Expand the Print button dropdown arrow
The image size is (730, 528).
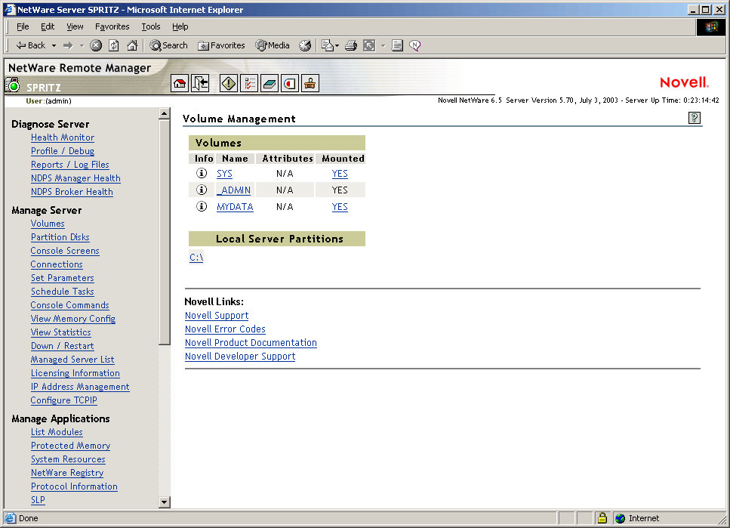pyautogui.click(x=383, y=45)
